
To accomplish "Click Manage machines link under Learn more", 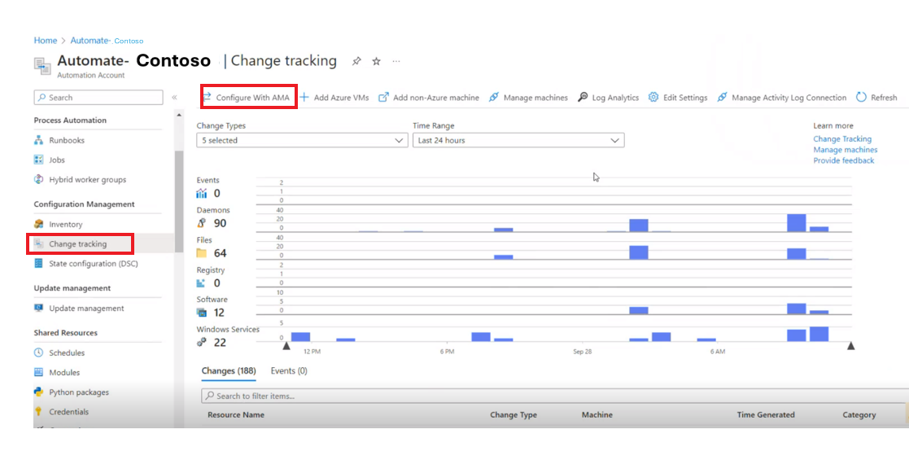I will click(x=845, y=150).
